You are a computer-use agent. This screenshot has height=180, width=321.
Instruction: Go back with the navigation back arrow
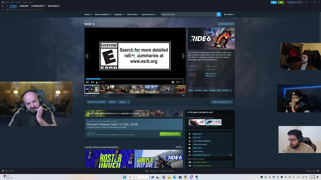tap(3, 6)
